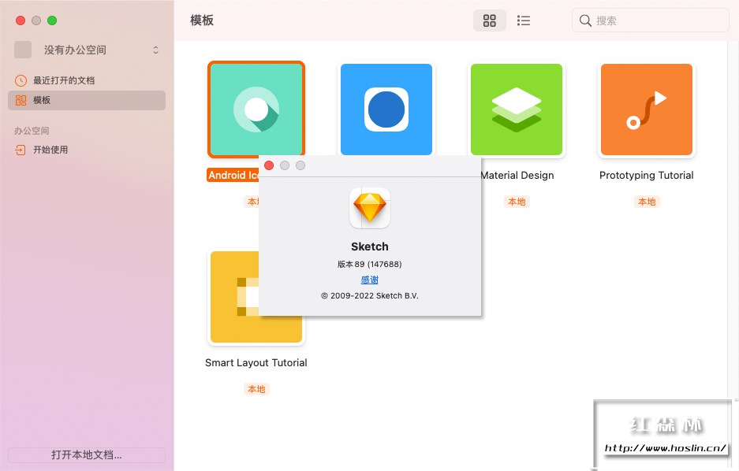Switch to list view

pos(523,20)
